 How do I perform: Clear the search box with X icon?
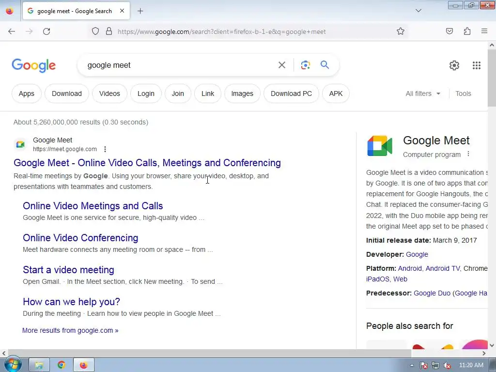point(282,65)
